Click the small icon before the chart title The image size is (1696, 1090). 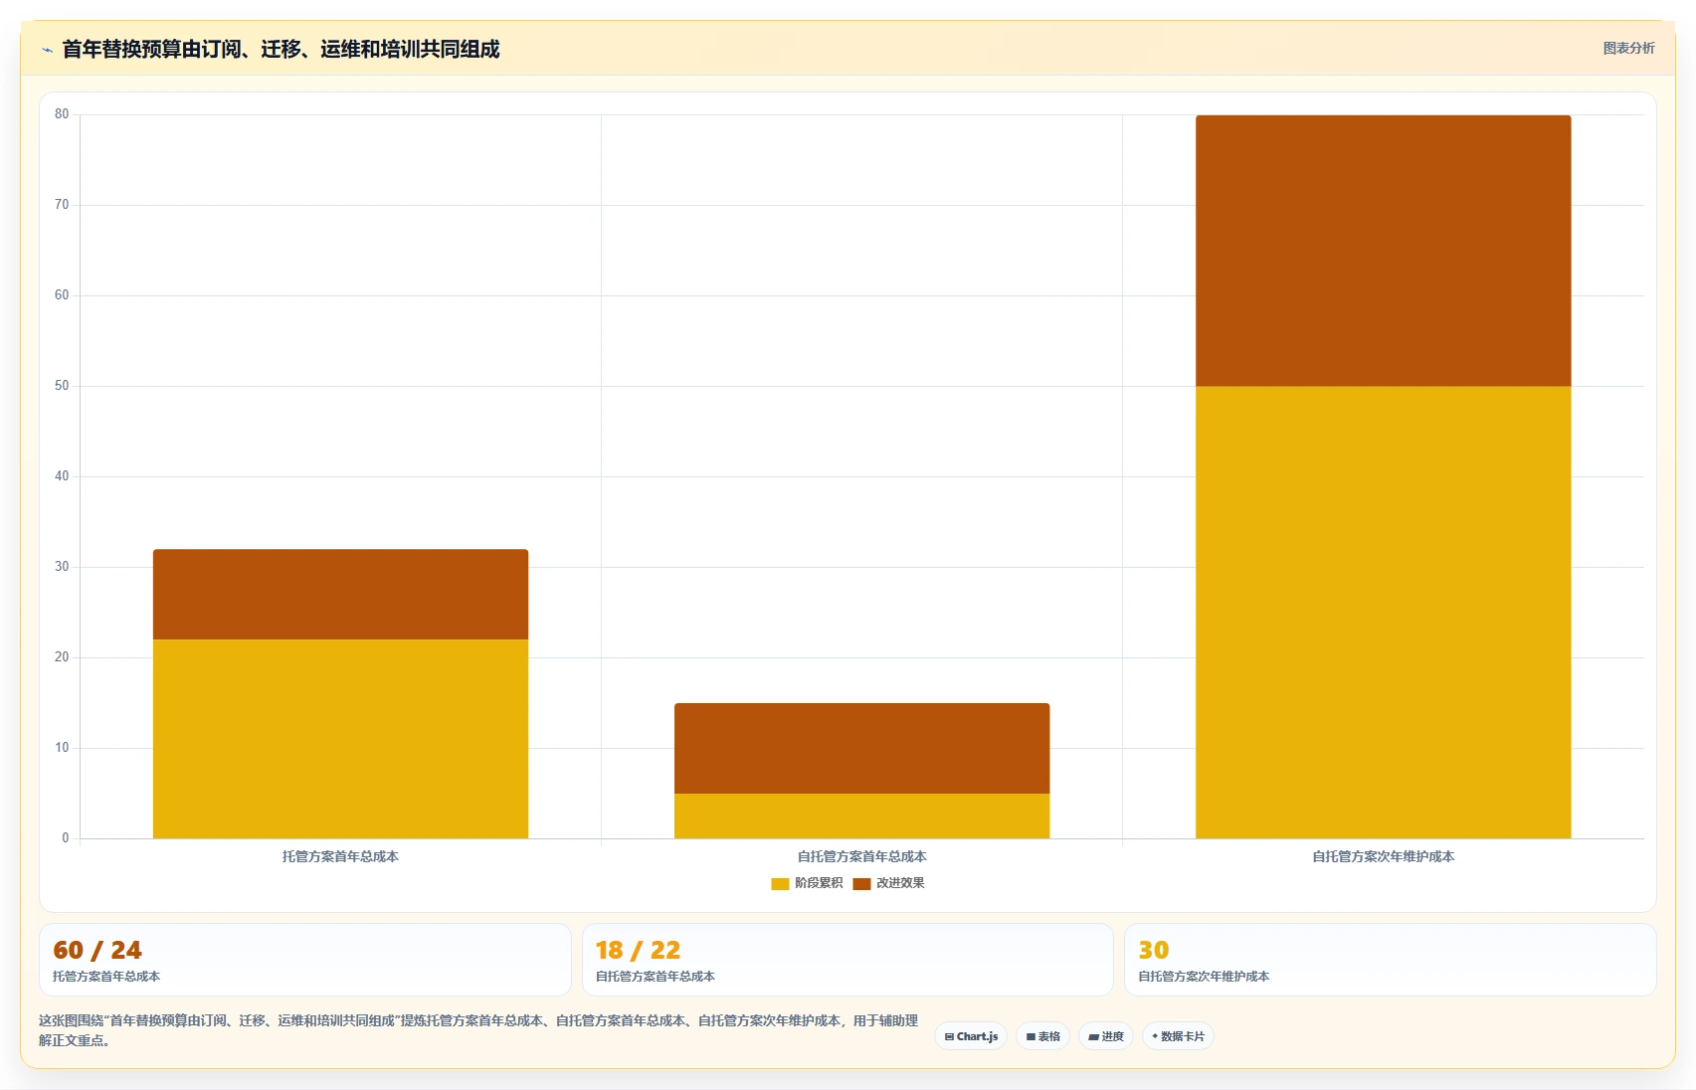point(47,50)
